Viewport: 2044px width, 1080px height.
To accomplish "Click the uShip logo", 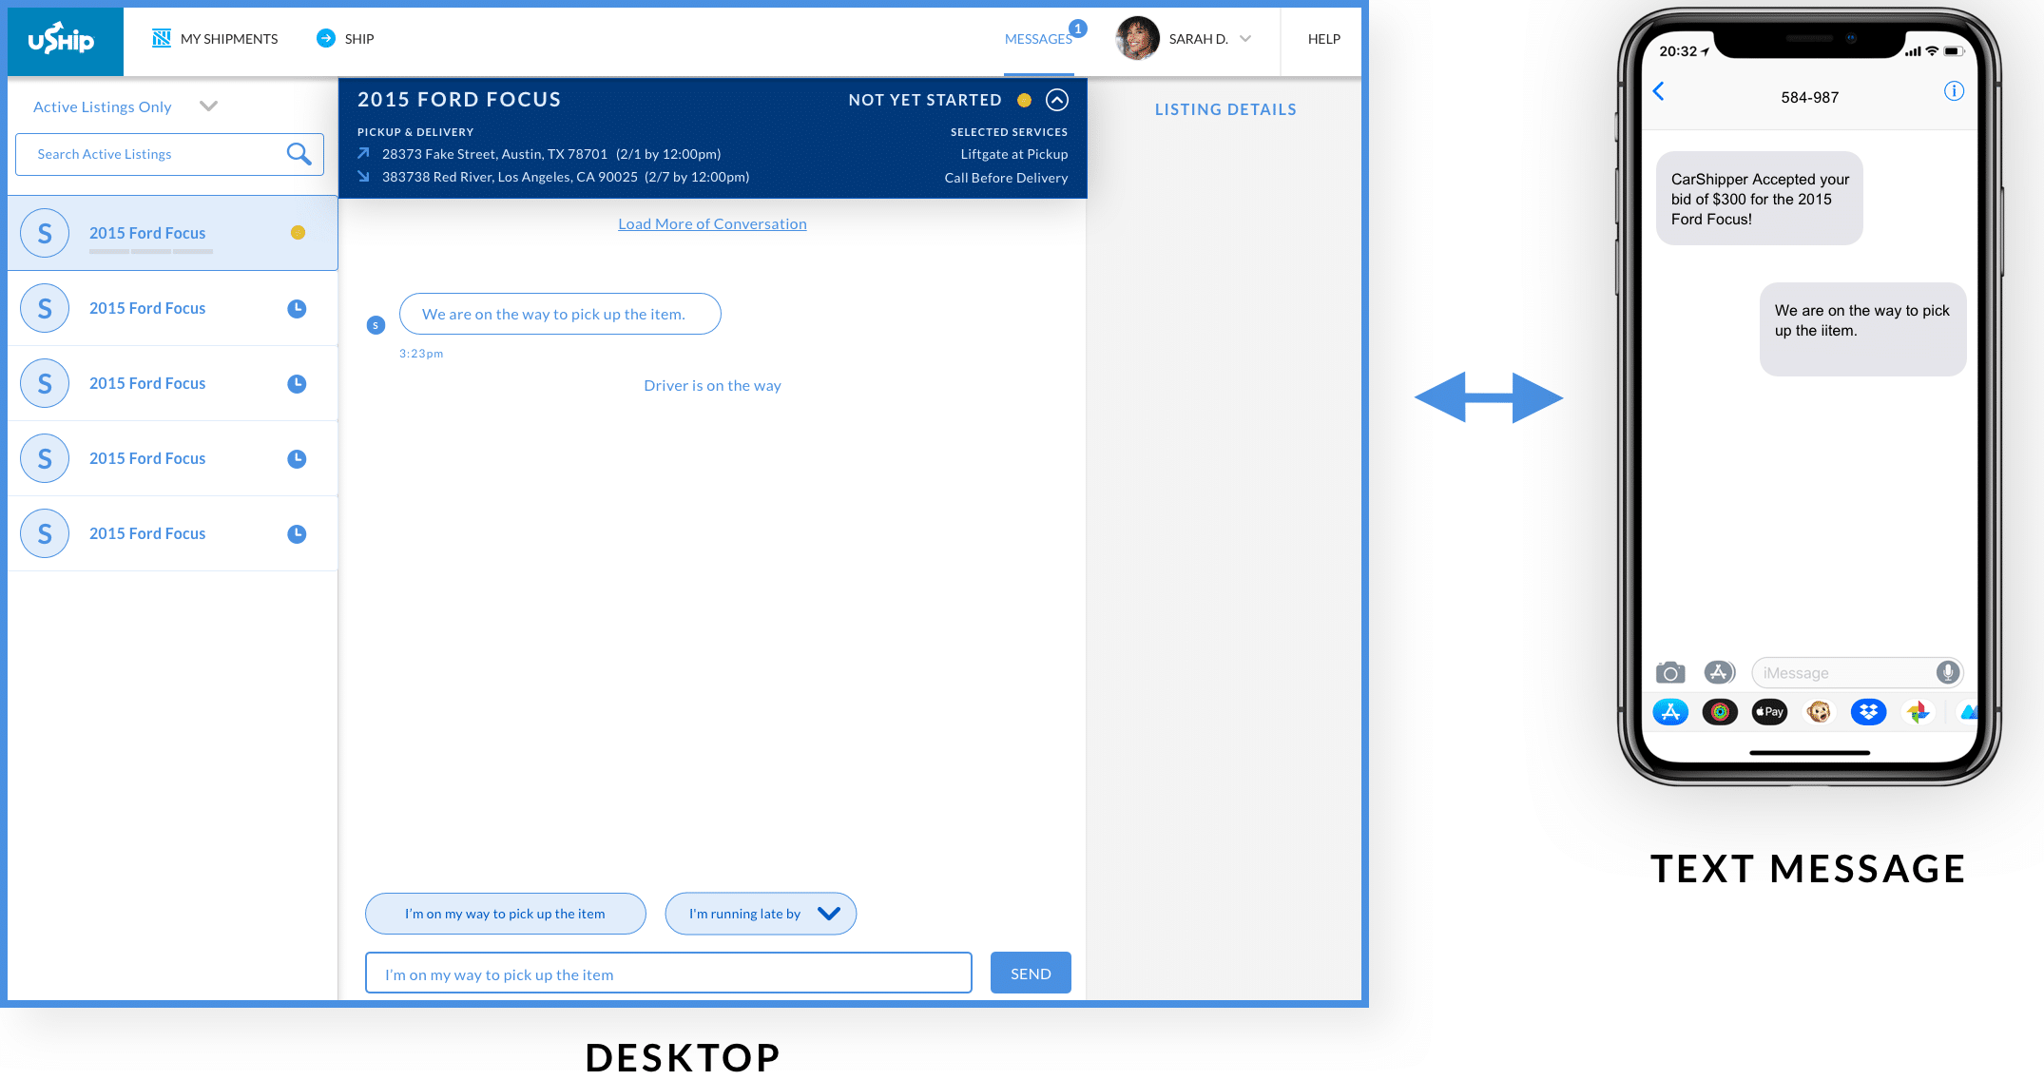I will pyautogui.click(x=62, y=39).
